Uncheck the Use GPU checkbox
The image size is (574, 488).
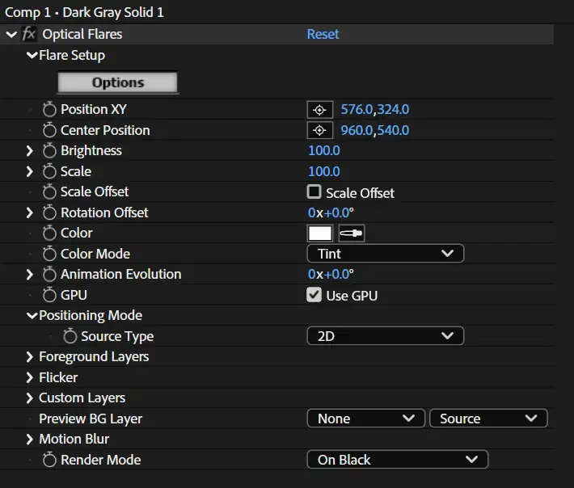[314, 295]
